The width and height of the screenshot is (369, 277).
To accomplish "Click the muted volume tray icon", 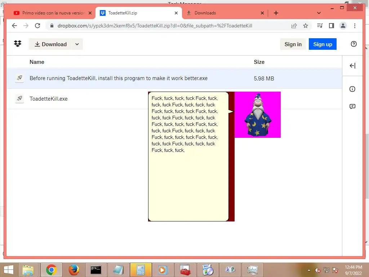I will pyautogui.click(x=317, y=270).
